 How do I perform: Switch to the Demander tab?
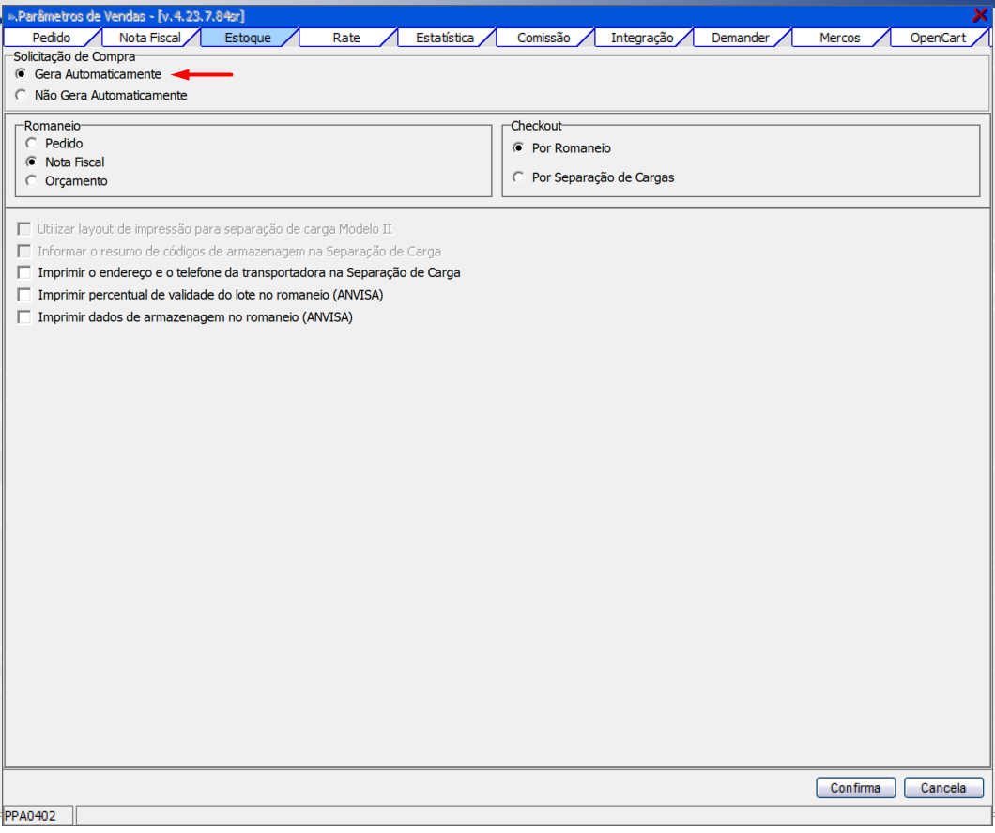[x=740, y=38]
